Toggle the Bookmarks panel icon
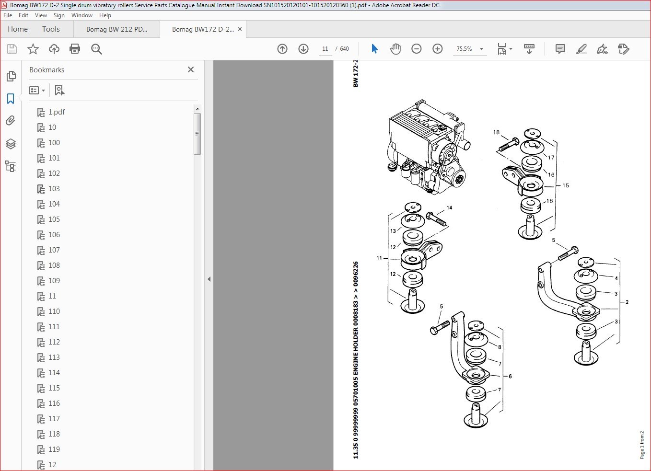651x471 pixels. [11, 99]
